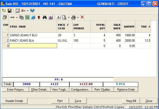The image size is (159, 109).
Task: Click the grid properties window icon
Action: click(x=5, y=17)
